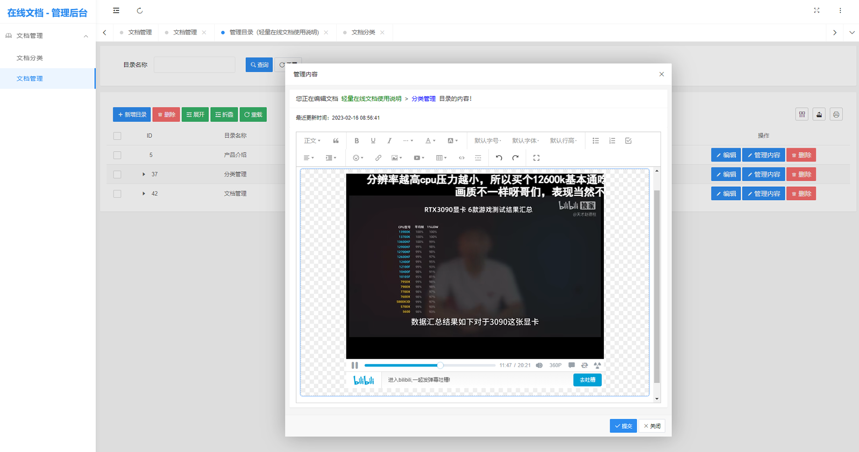Image resolution: width=859 pixels, height=452 pixels.
Task: Apply underline formatting
Action: click(x=373, y=140)
